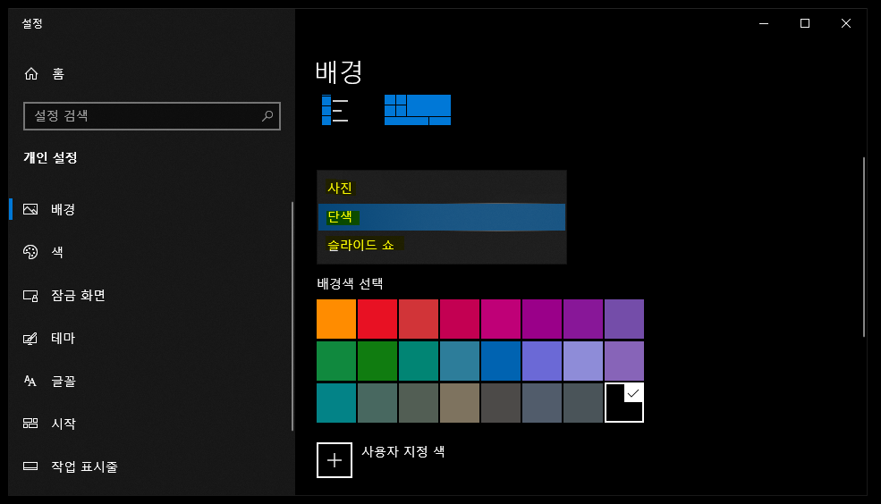The width and height of the screenshot is (881, 504).
Task: Click the 사용자 지정 색 label
Action: 402,452
